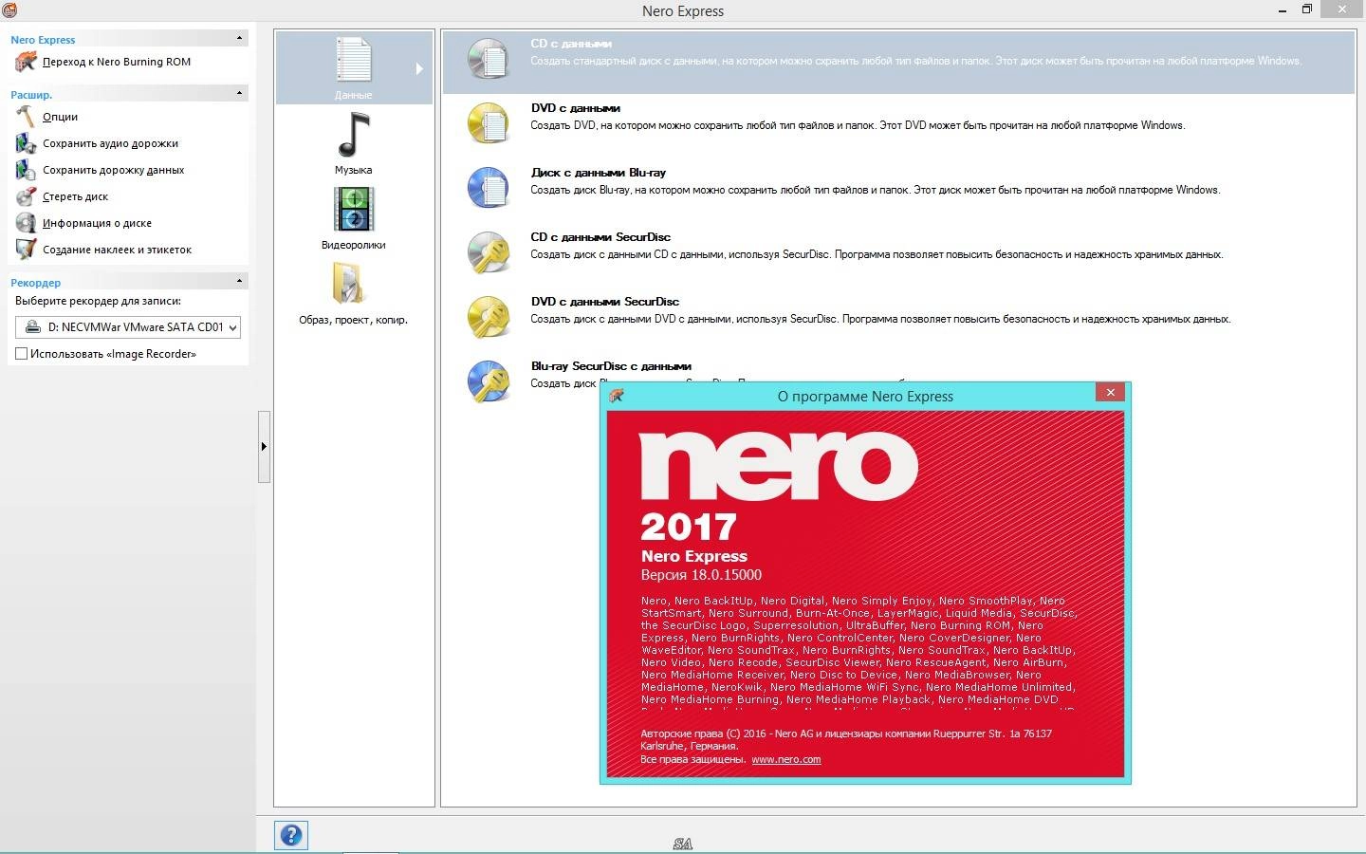Click the Nero Express heading in dialog
The width and height of the screenshot is (1366, 854).
click(694, 556)
